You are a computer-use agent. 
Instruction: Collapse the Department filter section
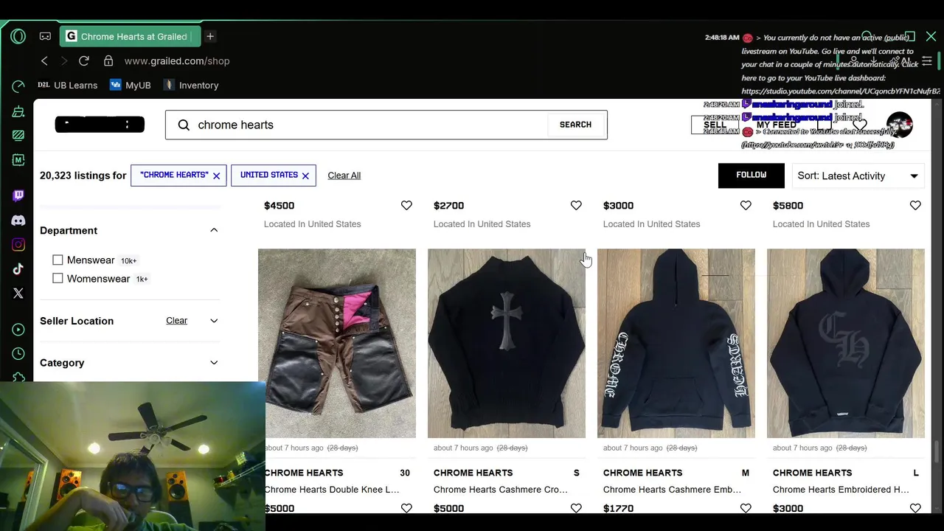tap(214, 230)
